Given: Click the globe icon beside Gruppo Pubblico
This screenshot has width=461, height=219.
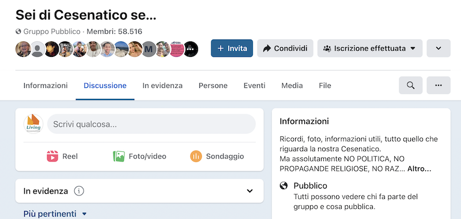Looking at the screenshot, I should tap(18, 32).
